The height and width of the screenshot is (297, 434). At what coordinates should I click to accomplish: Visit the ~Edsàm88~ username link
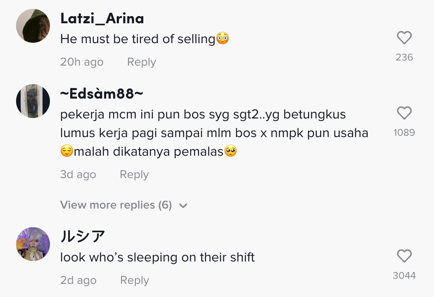coord(102,93)
